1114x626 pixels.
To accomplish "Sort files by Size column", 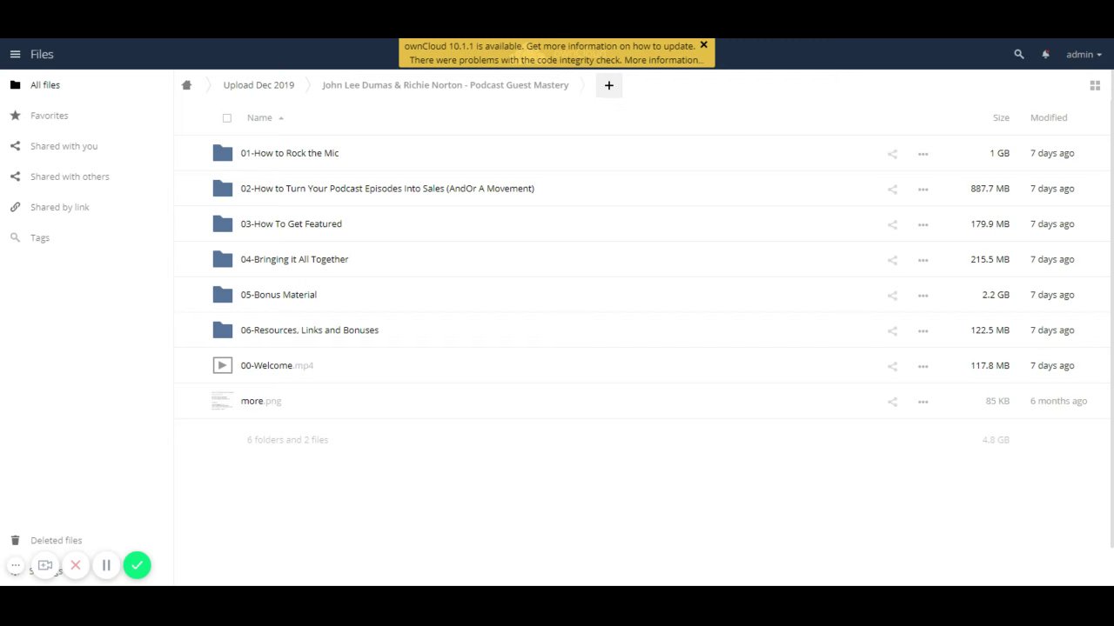I will pos(1001,117).
